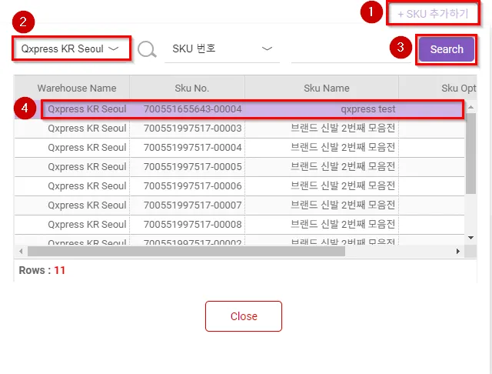Click the Close button
This screenshot has height=374, width=492.
tap(244, 316)
